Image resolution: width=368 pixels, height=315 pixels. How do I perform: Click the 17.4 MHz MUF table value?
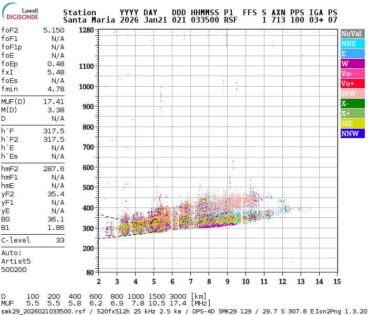tap(178, 303)
